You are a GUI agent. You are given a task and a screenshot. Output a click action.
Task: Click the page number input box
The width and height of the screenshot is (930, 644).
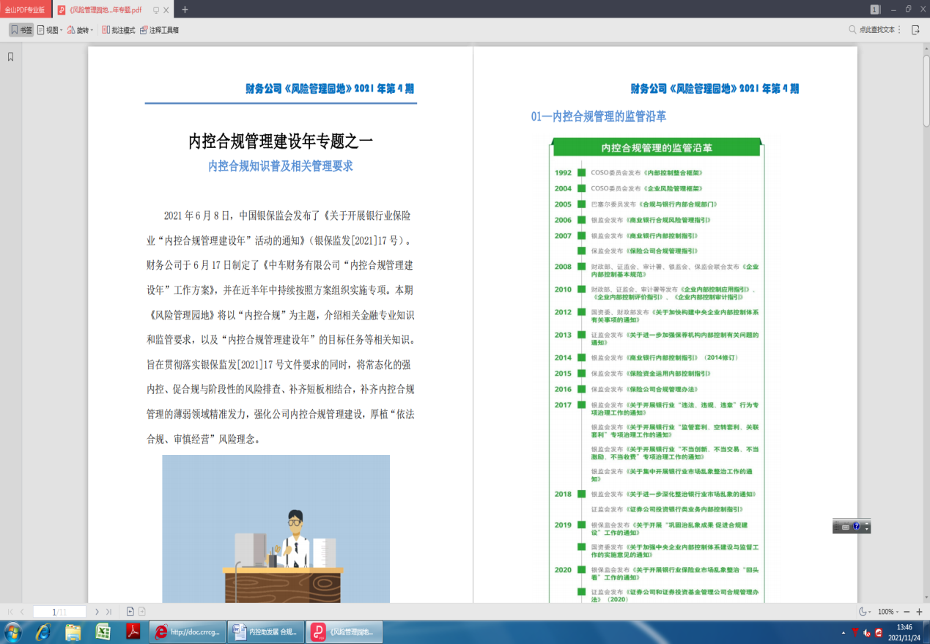59,612
